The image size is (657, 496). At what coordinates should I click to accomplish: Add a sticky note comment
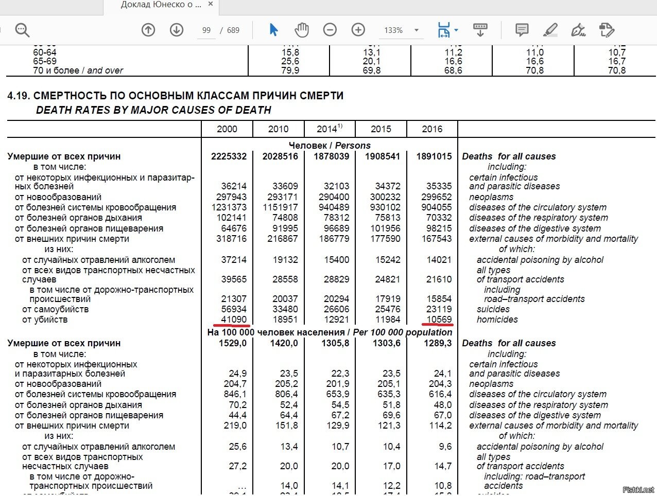522,30
